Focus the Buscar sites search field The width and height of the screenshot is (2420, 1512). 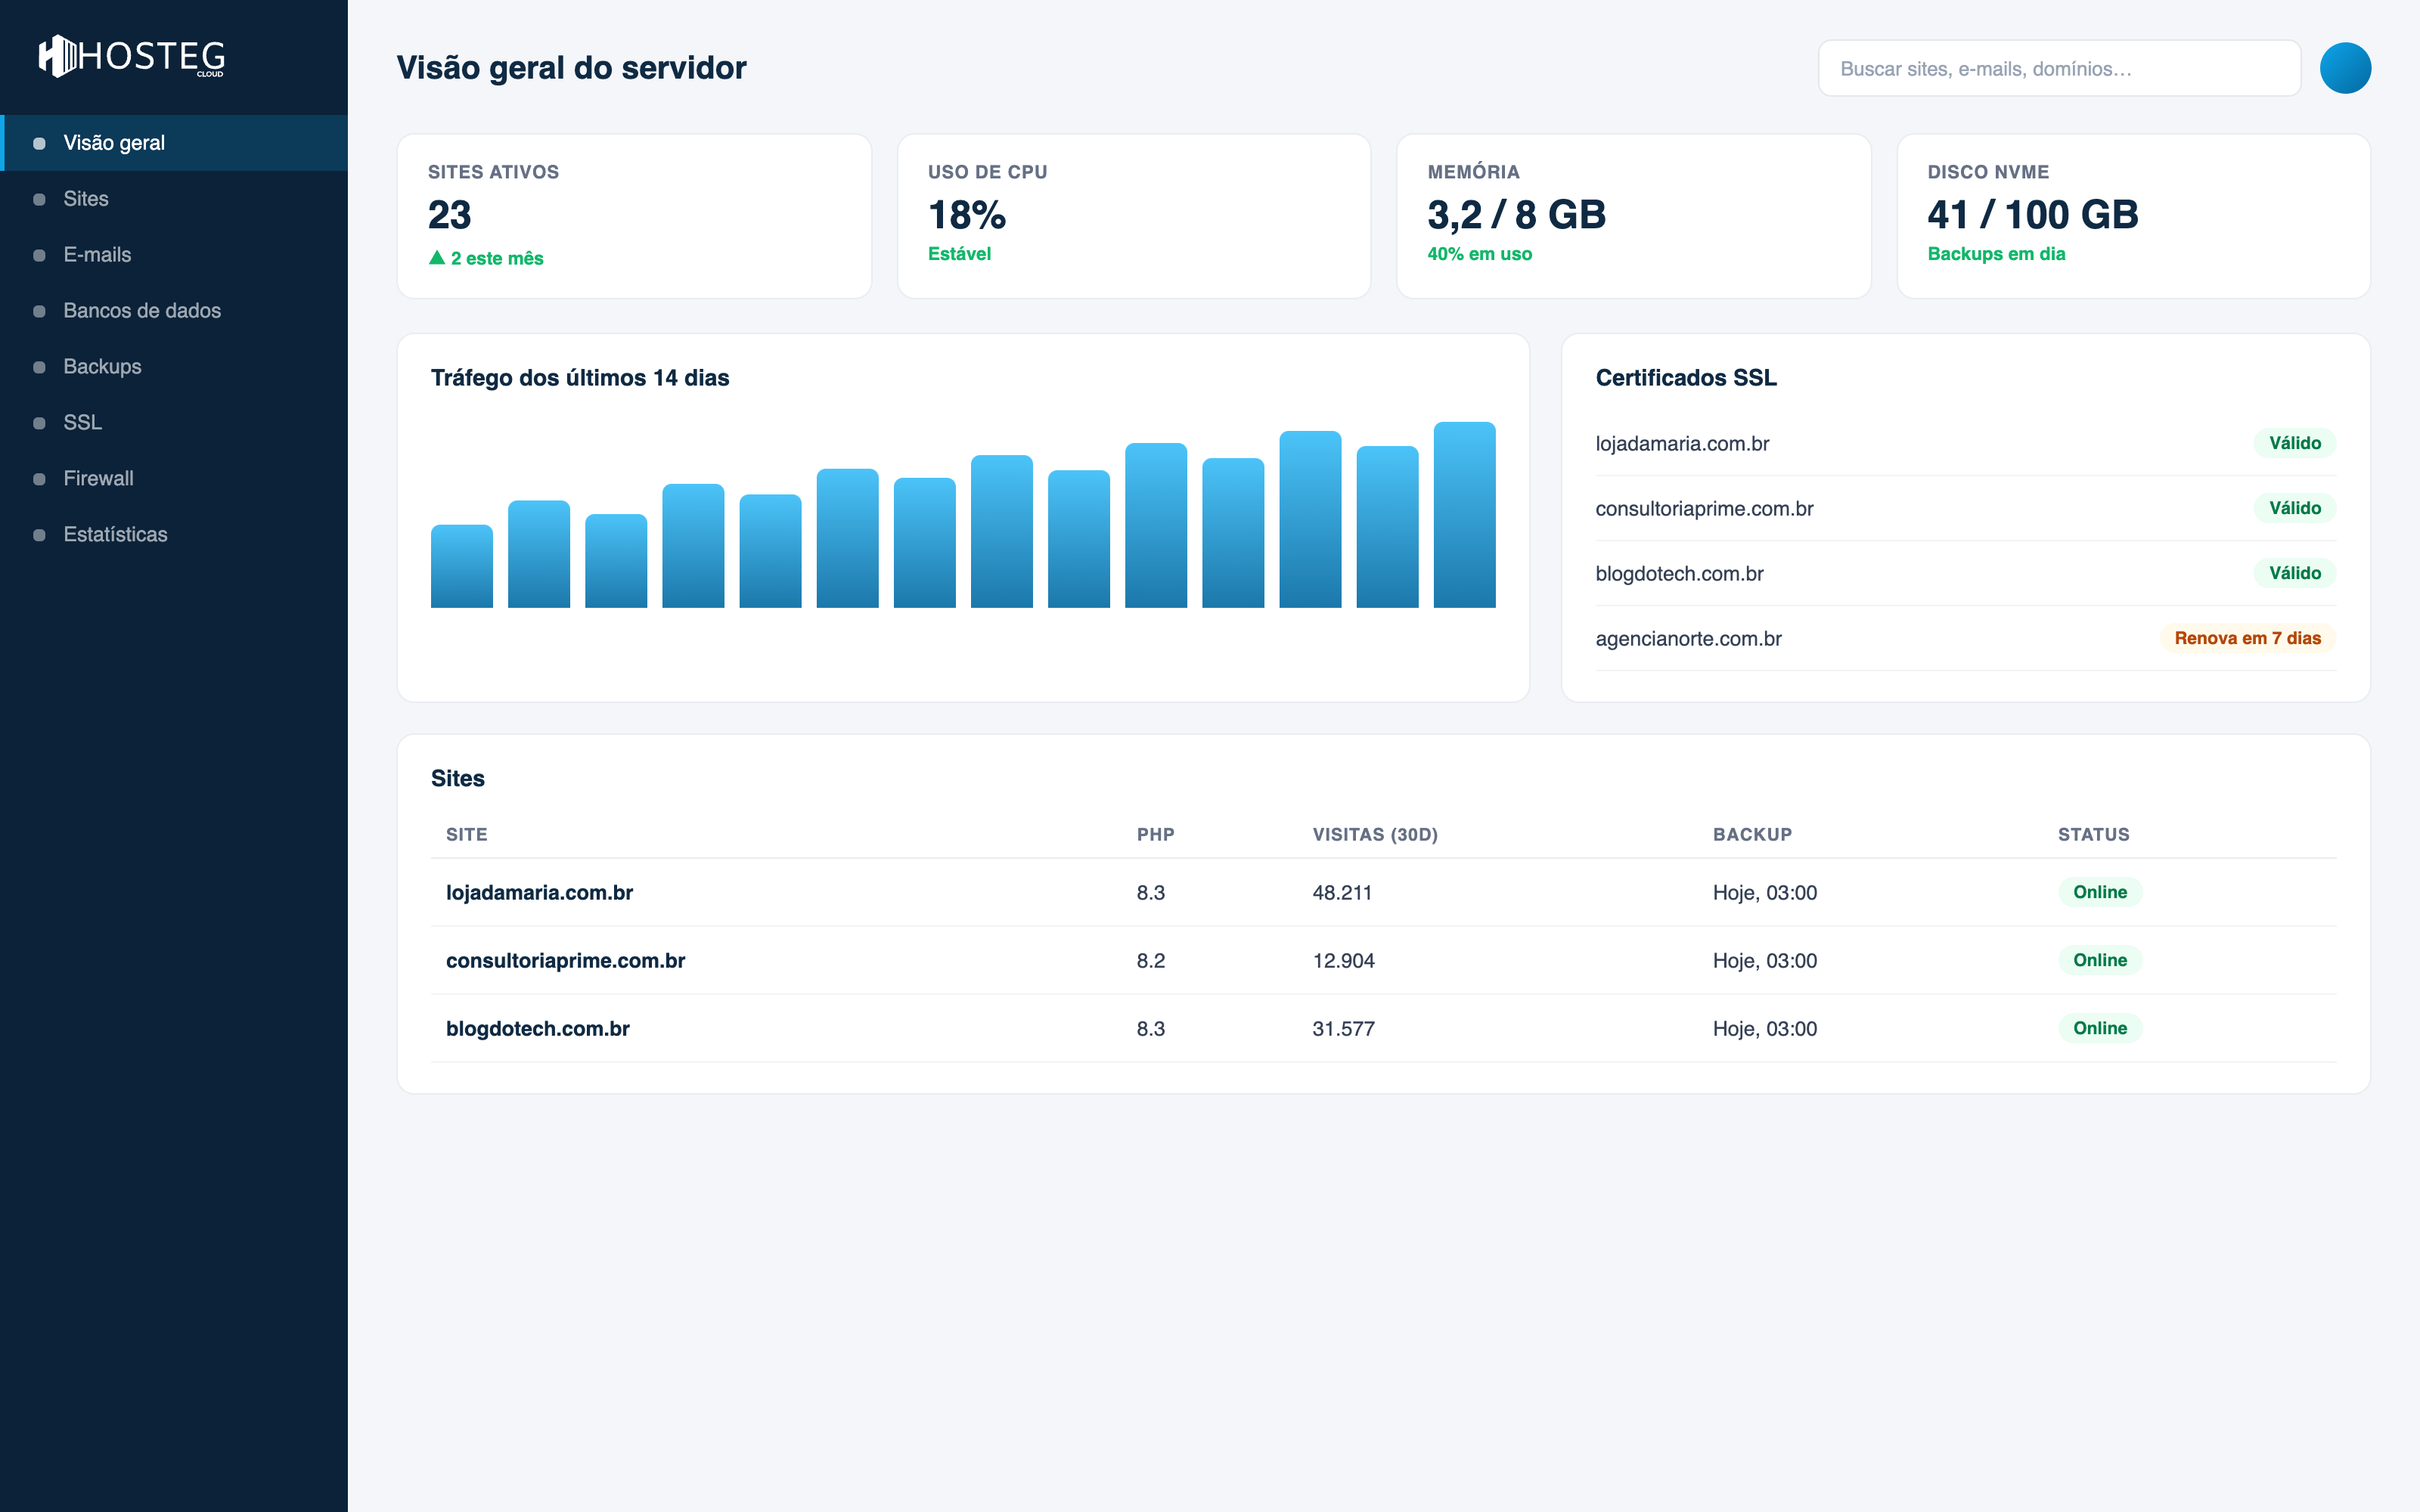click(x=2059, y=68)
